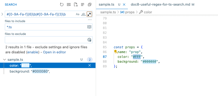Click line number 89 in gutter

(105, 66)
